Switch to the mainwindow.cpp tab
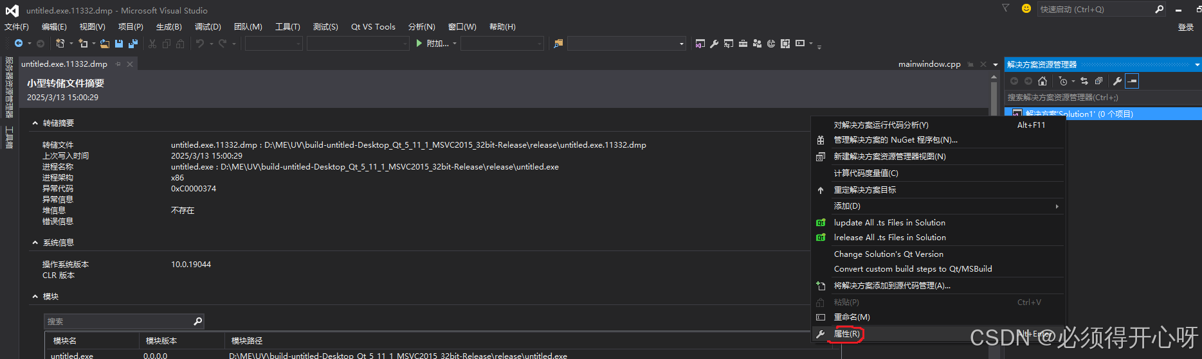Screen dimensions: 1202x359 pos(929,64)
